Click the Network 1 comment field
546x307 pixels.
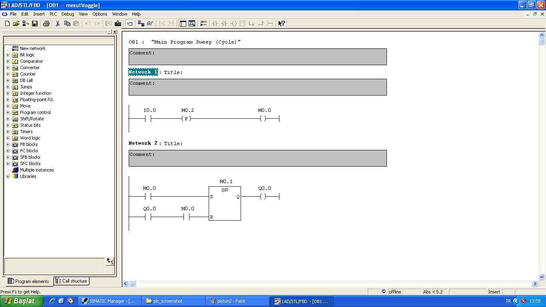(x=257, y=87)
